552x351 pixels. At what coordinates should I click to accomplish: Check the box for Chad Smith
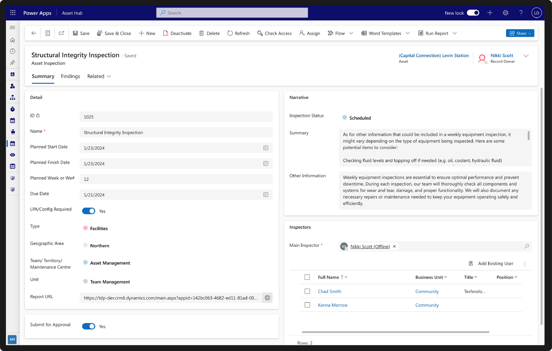coord(307,291)
